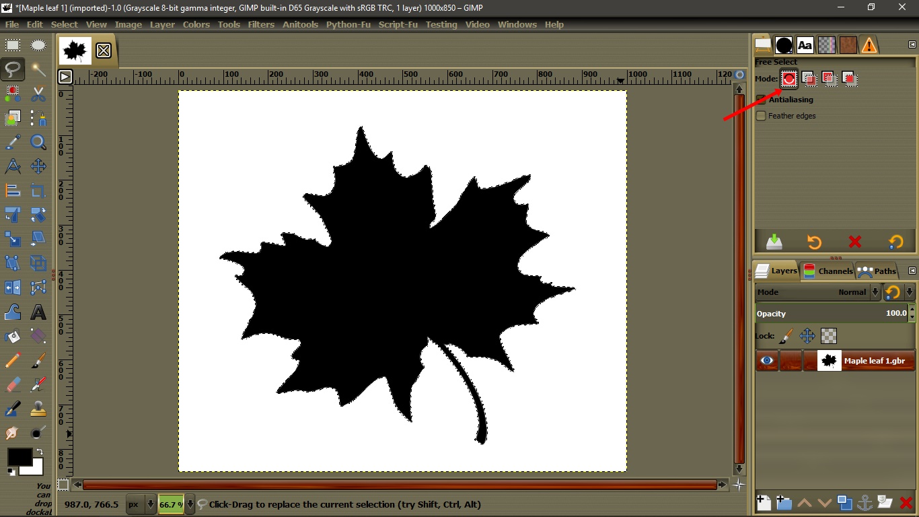Select Add to selection mode button
This screenshot has height=517, width=919.
[809, 79]
